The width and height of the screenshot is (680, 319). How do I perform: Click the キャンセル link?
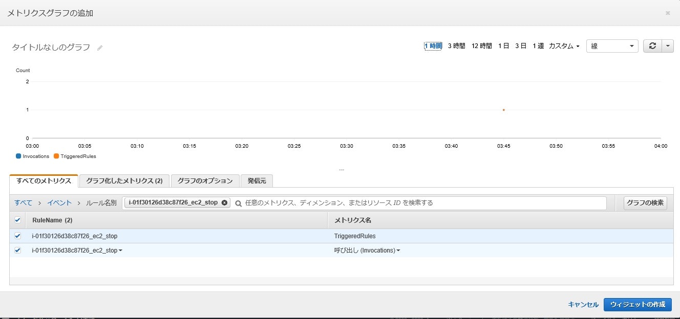tap(583, 305)
